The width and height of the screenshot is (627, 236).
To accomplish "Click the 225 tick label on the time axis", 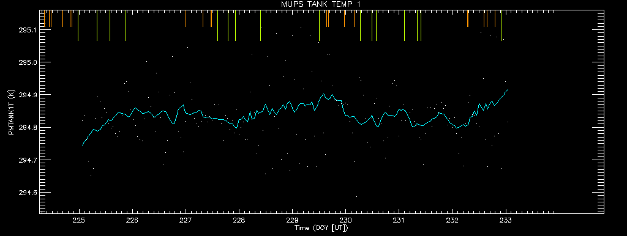I will pyautogui.click(x=79, y=221).
